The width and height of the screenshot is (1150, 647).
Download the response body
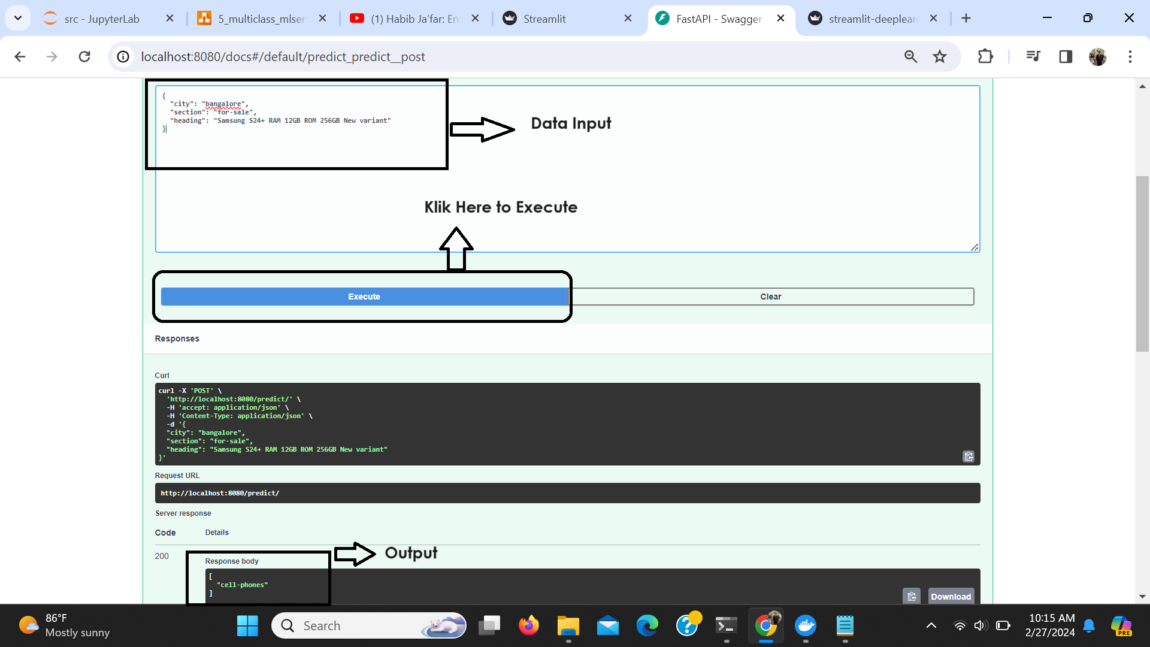(x=951, y=596)
